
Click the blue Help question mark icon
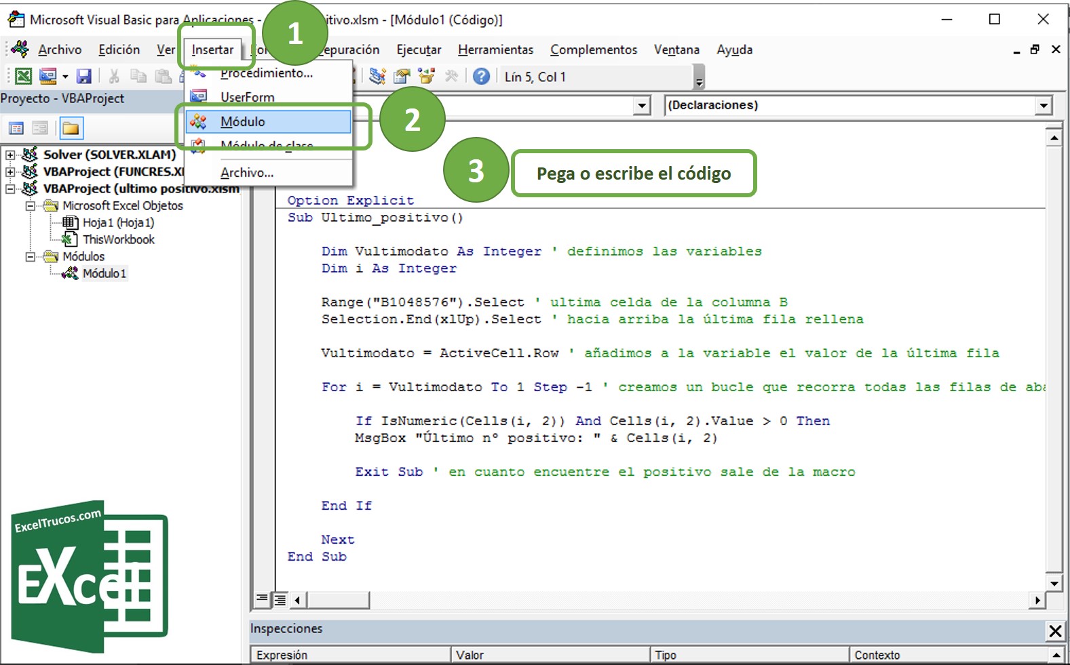[481, 77]
